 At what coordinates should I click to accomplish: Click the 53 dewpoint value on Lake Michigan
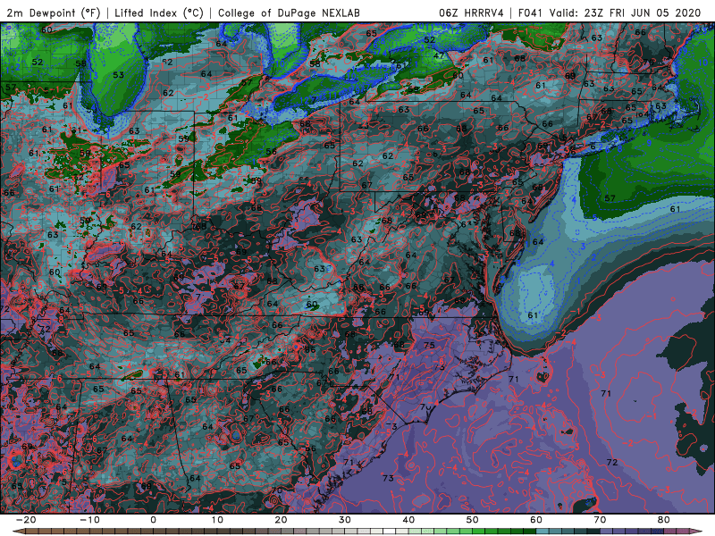tap(118, 75)
